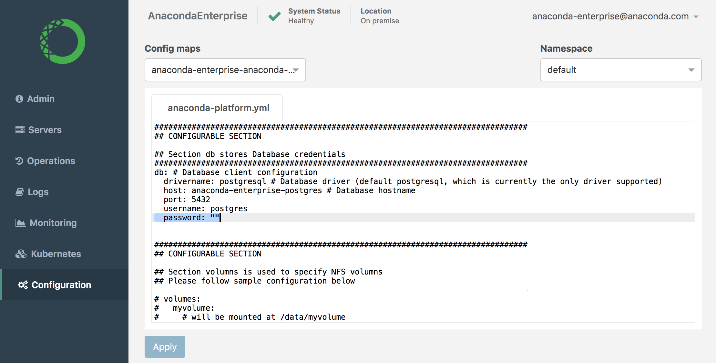Click the Admin info icon

point(19,99)
